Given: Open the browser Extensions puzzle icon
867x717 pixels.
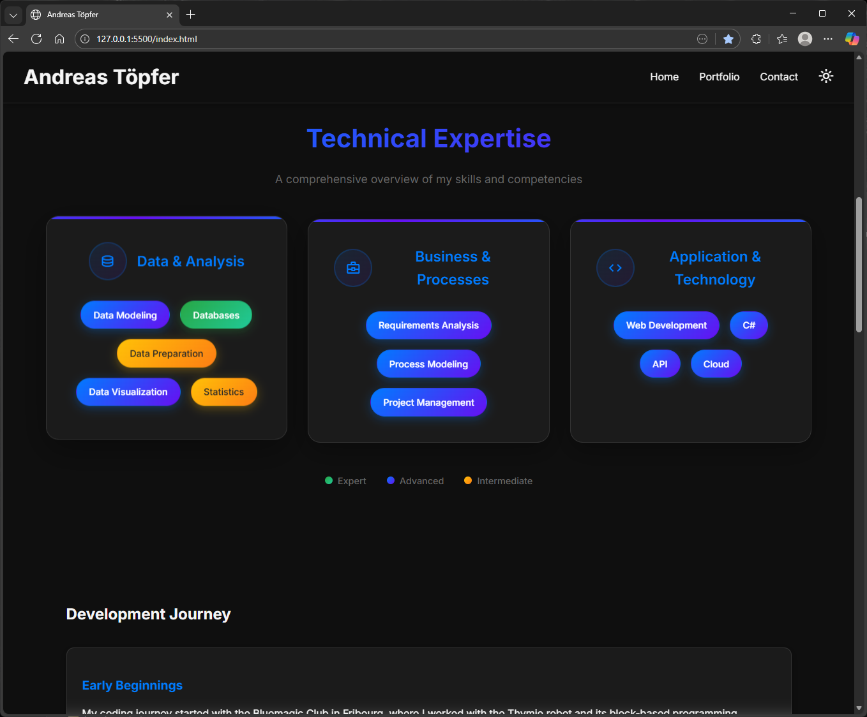Looking at the screenshot, I should point(757,39).
